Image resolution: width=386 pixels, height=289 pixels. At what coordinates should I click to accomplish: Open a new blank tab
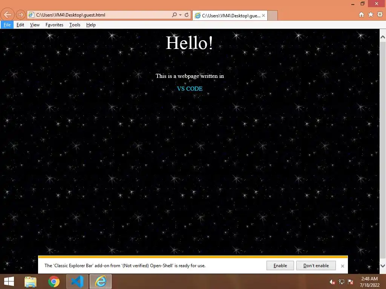coord(273,15)
